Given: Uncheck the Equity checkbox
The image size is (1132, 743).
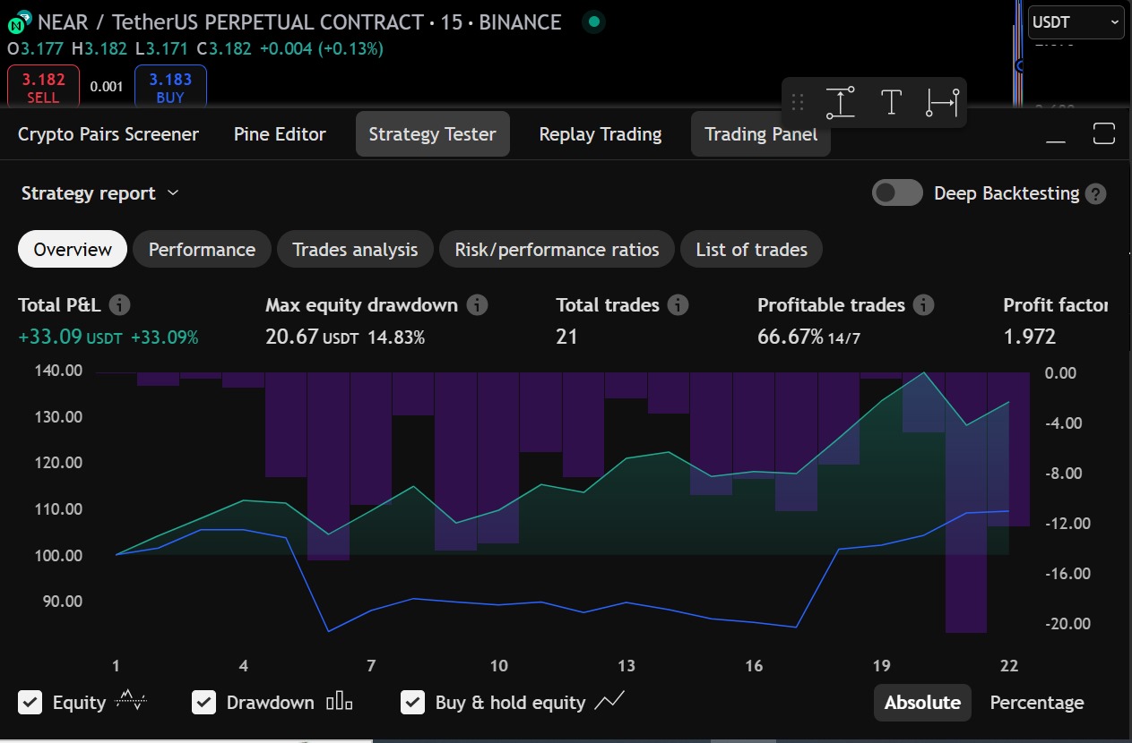Looking at the screenshot, I should point(30,702).
